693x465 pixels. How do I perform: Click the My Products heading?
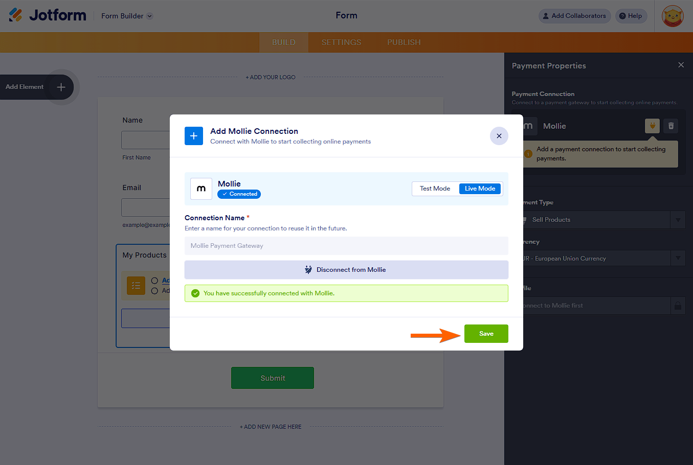click(x=144, y=255)
